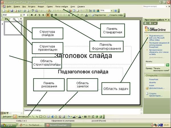
Task: Toggle Align Right in the Formatting toolbar
Action: point(56,15)
